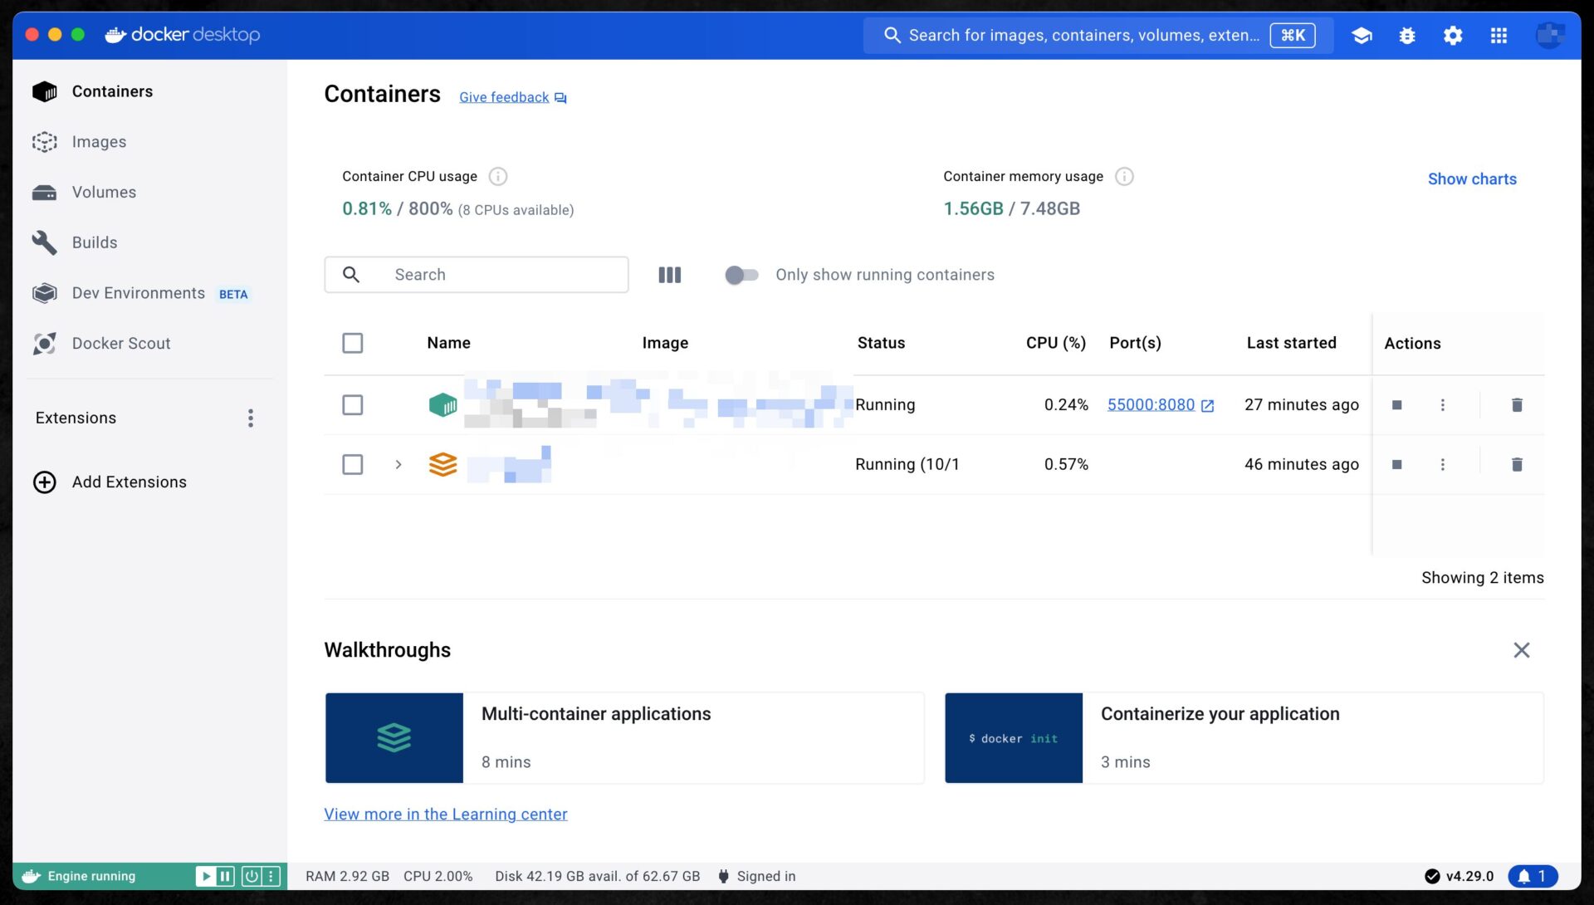Toggle Only show running containers

pyautogui.click(x=741, y=275)
